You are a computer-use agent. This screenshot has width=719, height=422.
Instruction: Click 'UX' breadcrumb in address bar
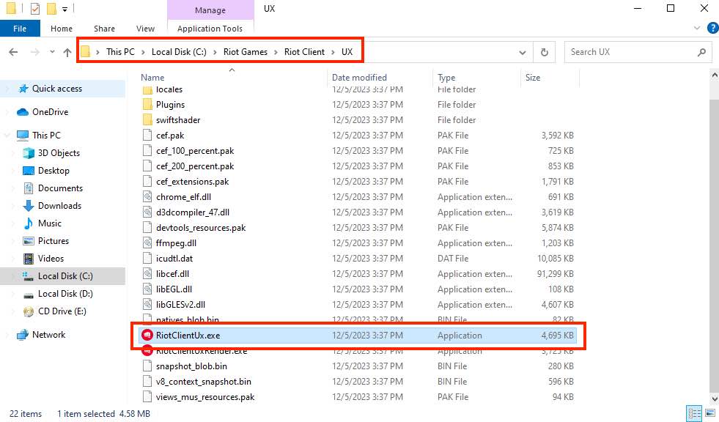point(347,52)
